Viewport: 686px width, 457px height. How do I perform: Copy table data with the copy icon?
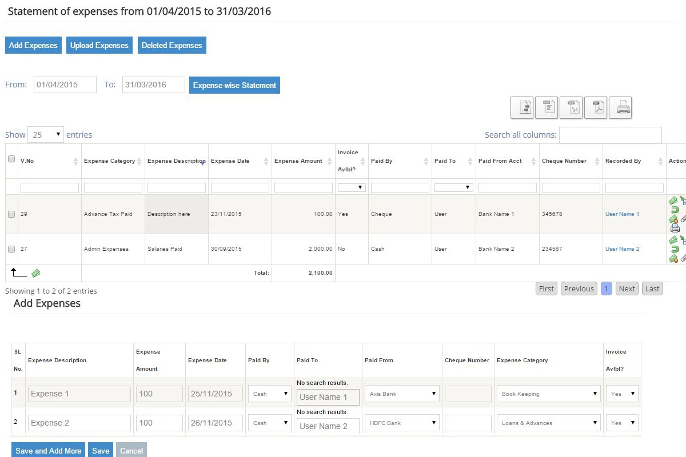coord(521,107)
